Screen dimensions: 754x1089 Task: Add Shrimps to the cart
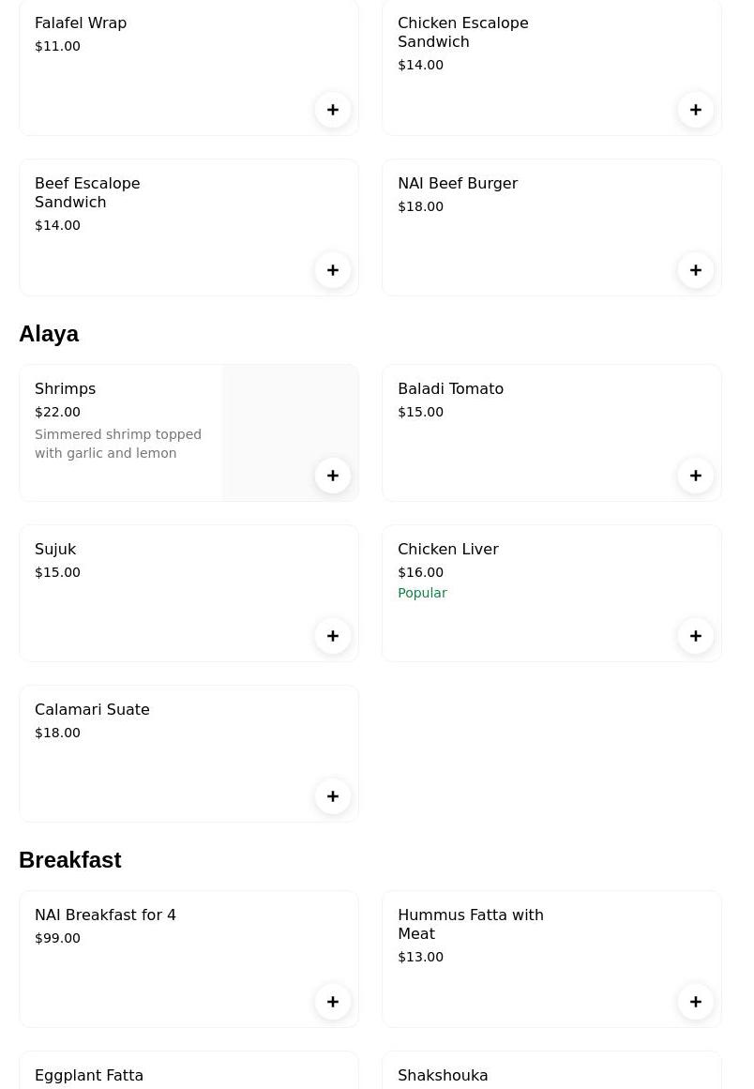(333, 476)
